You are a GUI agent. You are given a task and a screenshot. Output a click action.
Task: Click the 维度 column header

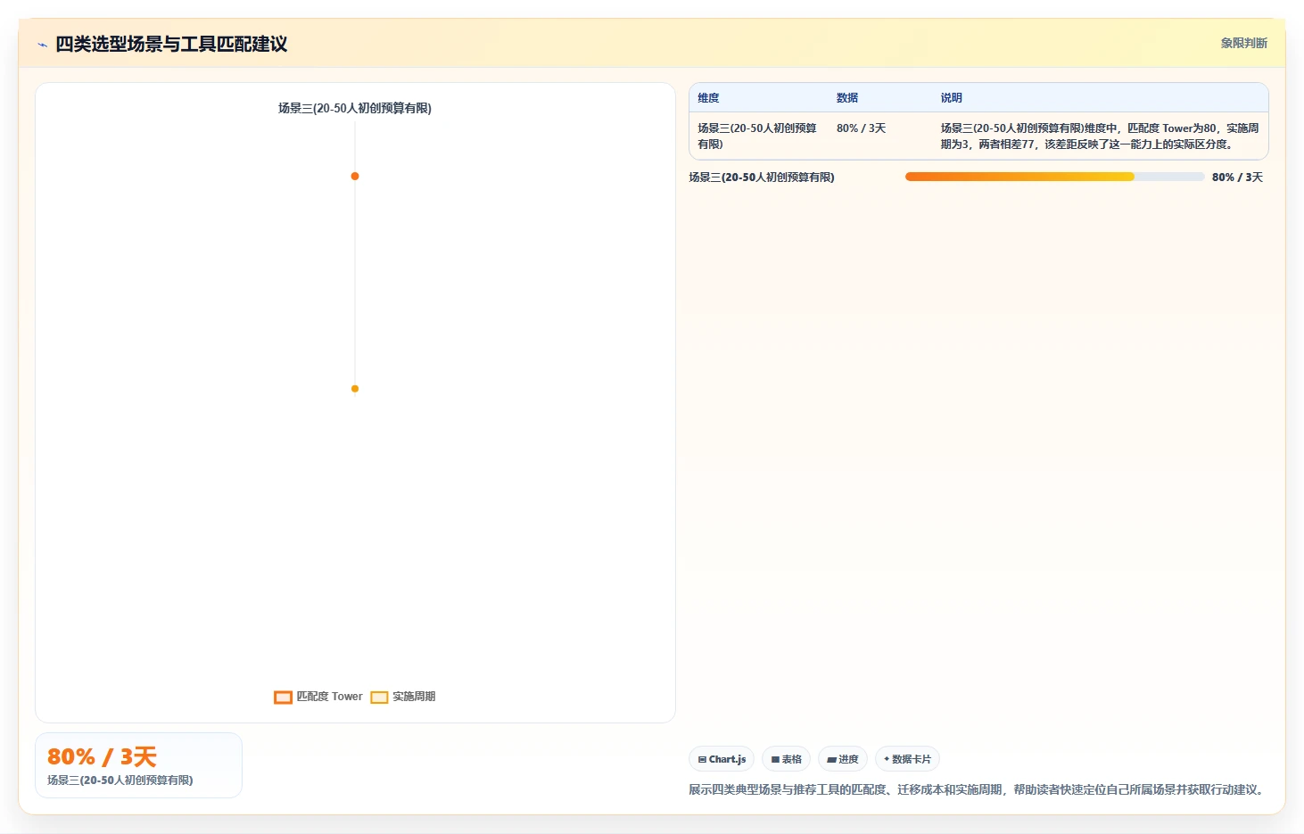click(708, 98)
